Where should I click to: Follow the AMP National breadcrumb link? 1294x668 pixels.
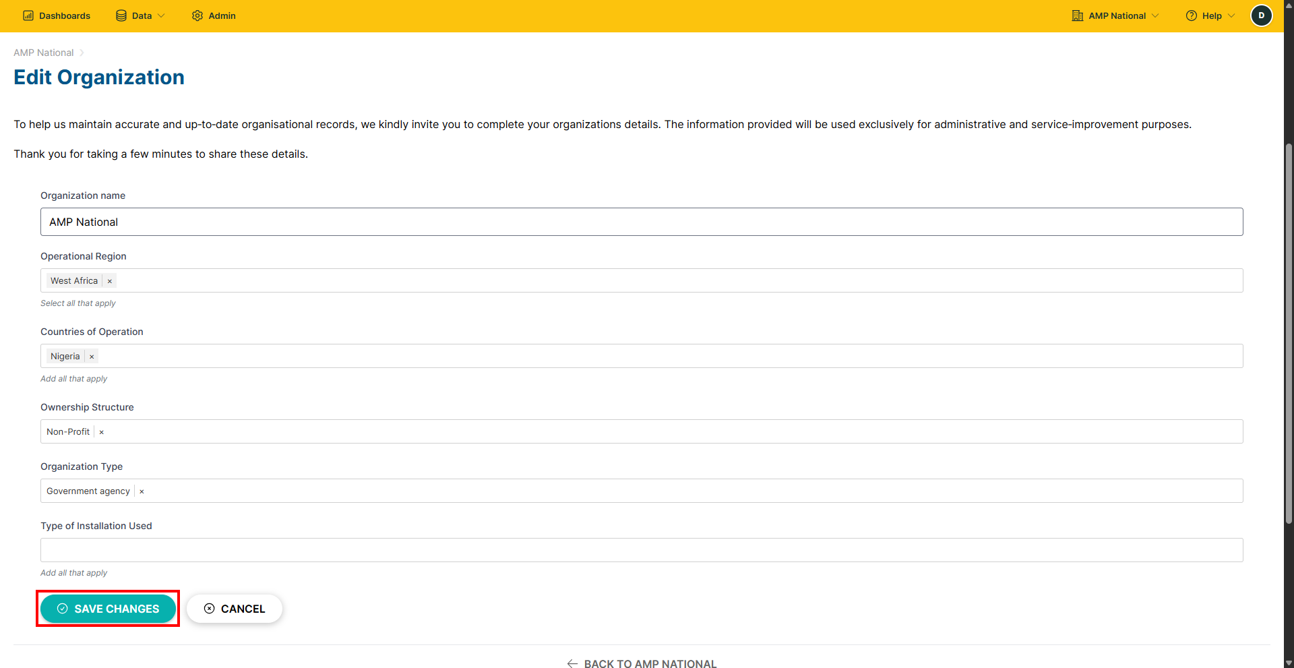pos(44,53)
